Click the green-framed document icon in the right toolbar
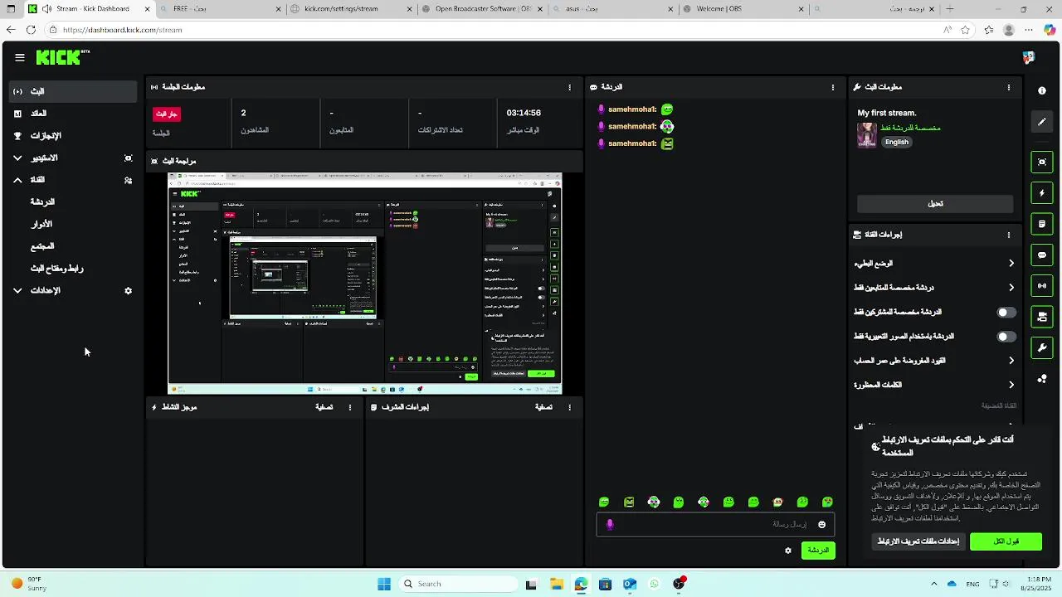The image size is (1062, 597). [x=1042, y=224]
